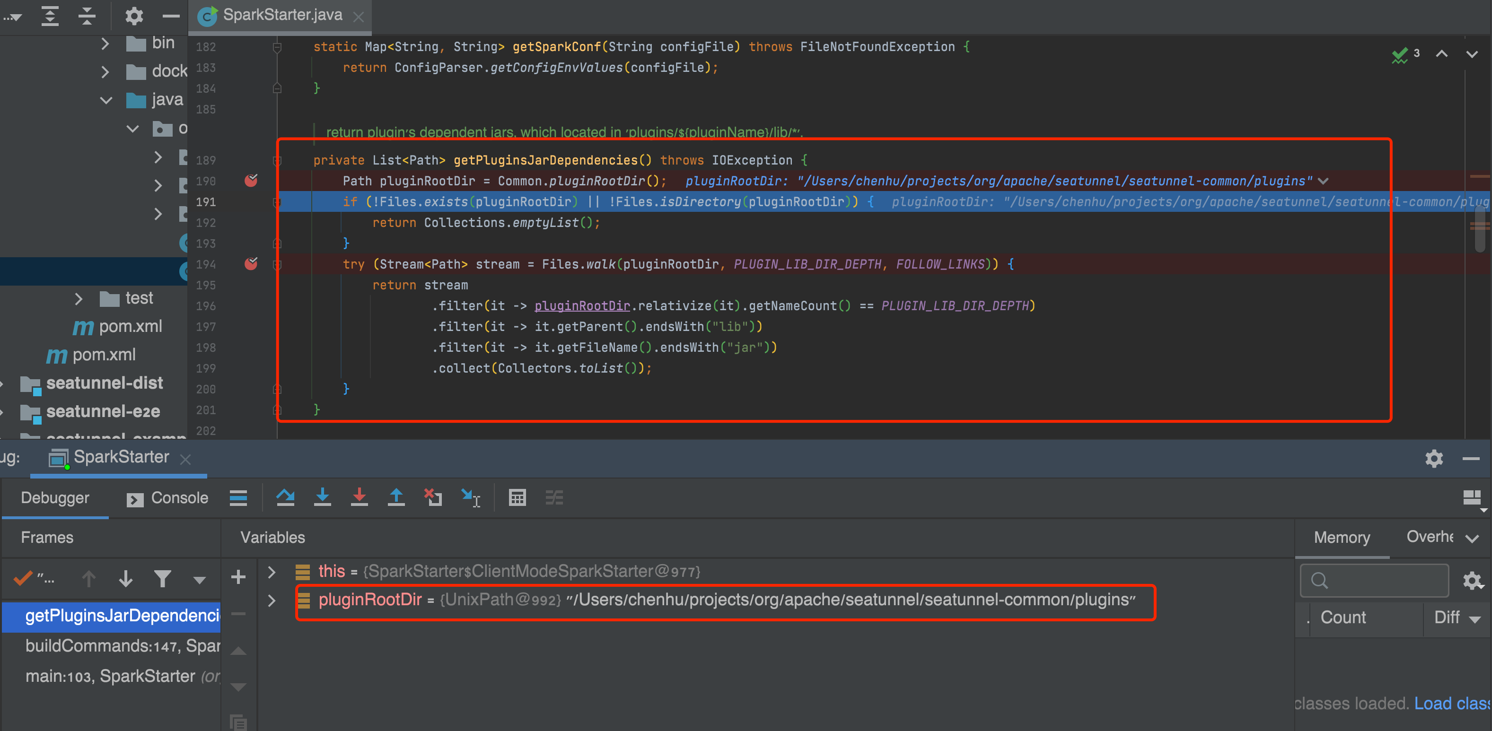Expand the pluginRootDir variable node

[x=271, y=600]
